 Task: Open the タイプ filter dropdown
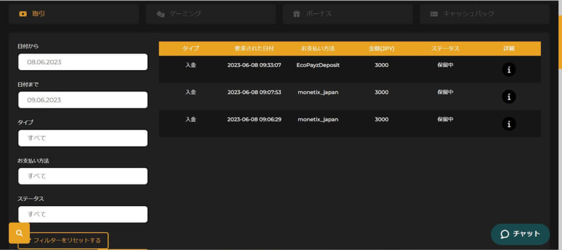[x=83, y=138]
